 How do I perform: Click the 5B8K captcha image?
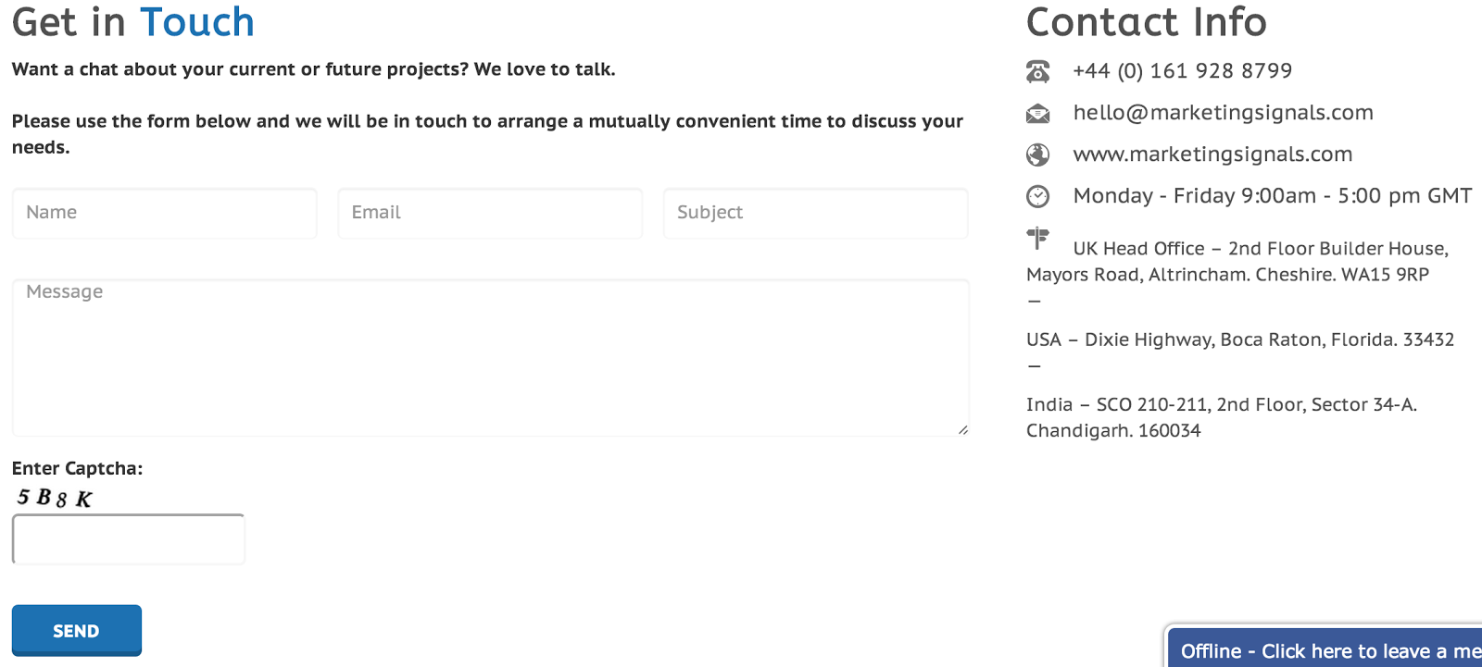coord(55,498)
